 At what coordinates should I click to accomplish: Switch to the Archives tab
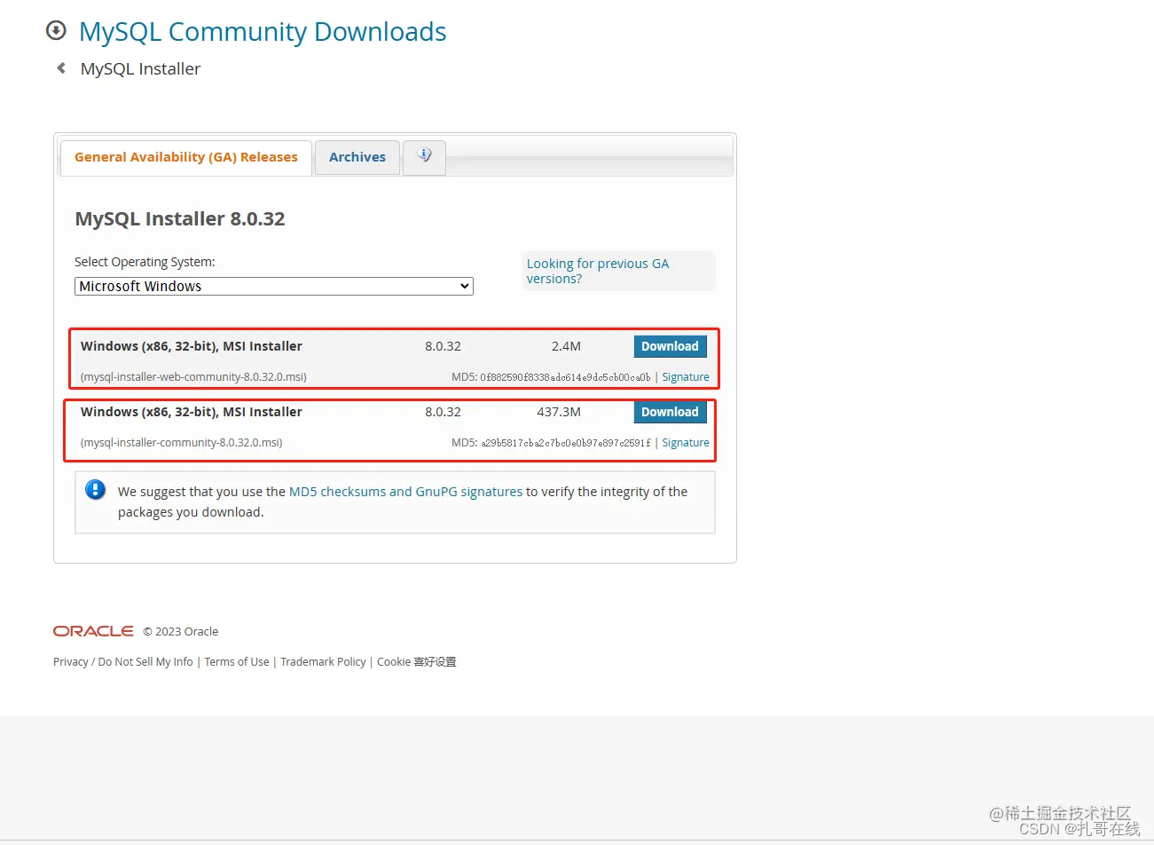tap(357, 157)
